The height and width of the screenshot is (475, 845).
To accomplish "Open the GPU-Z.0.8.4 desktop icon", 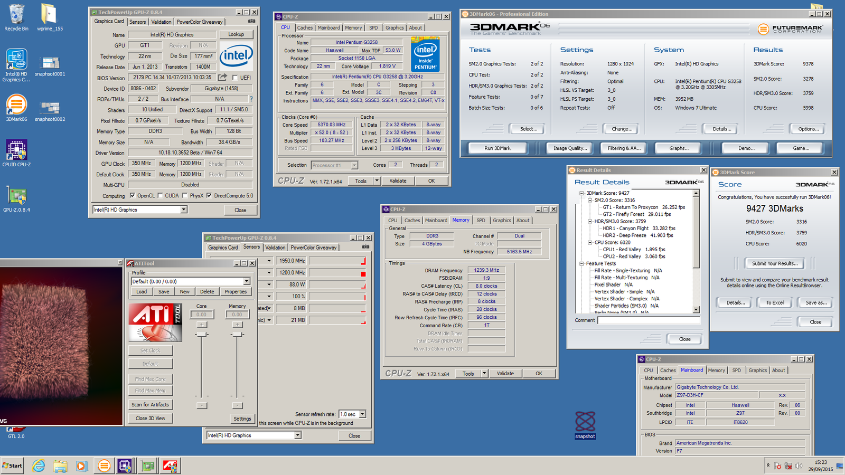I will click(x=16, y=196).
